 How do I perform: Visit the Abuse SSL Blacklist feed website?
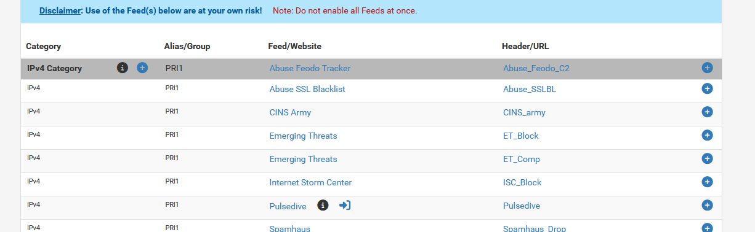(307, 89)
